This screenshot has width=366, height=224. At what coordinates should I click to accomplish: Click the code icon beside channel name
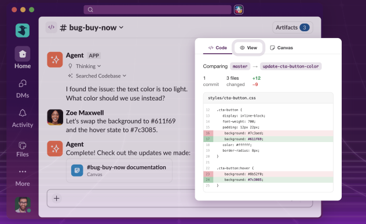tap(51, 27)
